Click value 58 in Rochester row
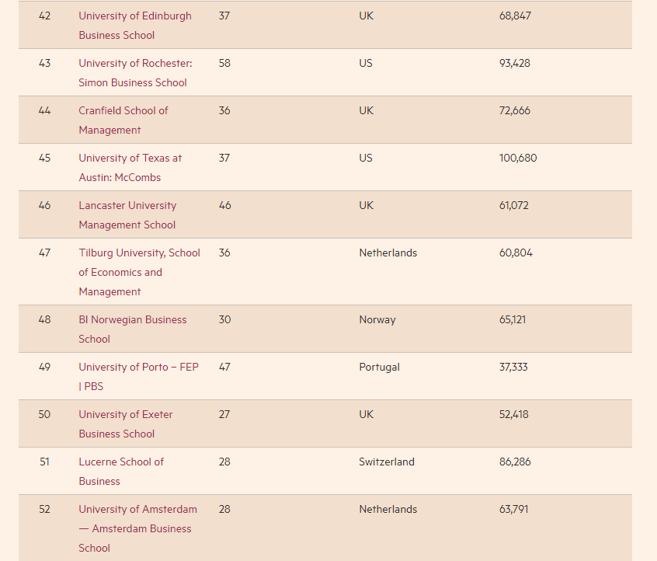The width and height of the screenshot is (657, 561). click(224, 63)
